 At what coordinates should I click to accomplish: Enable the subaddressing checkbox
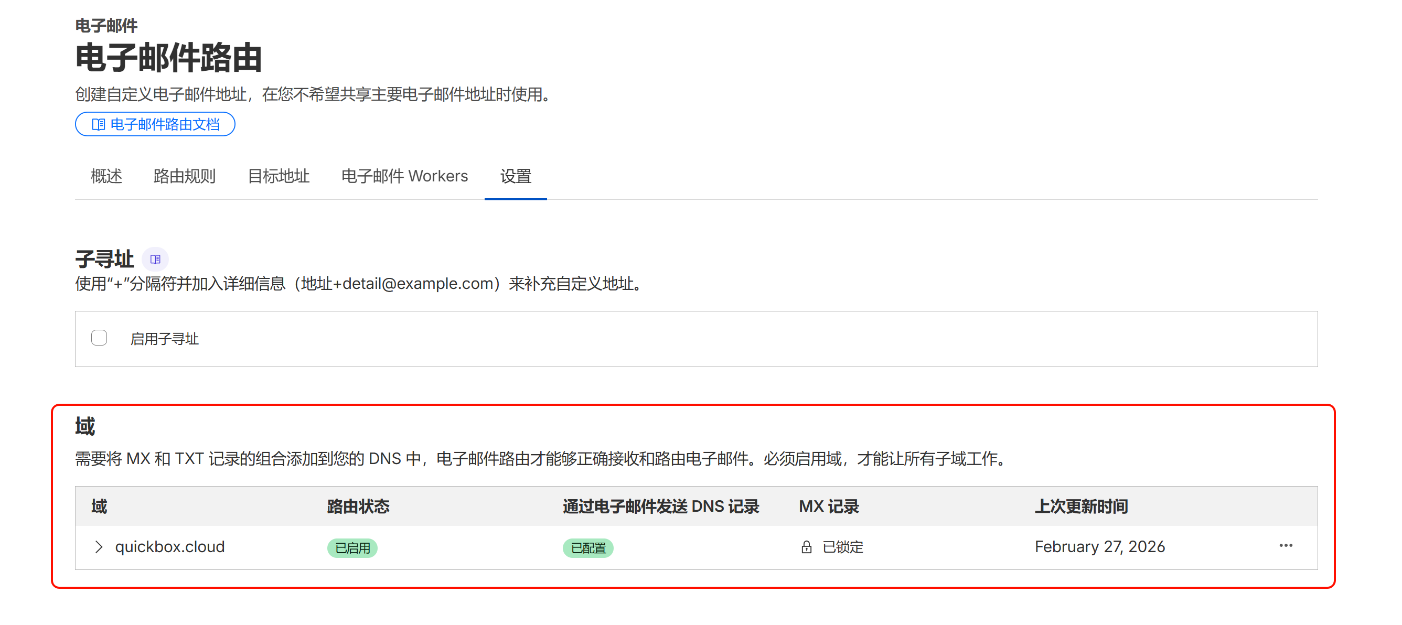[x=99, y=338]
